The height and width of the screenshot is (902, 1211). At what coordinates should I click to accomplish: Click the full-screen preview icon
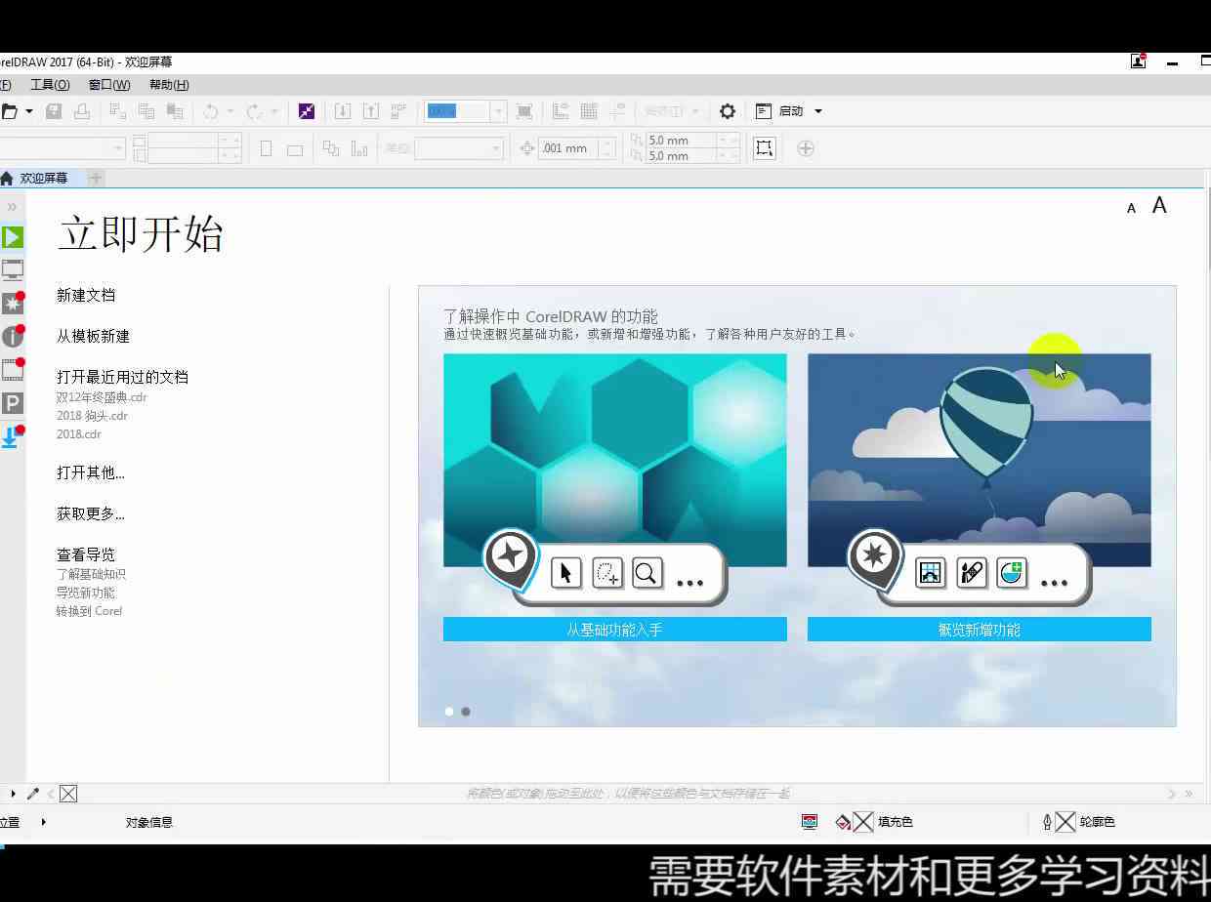[524, 111]
